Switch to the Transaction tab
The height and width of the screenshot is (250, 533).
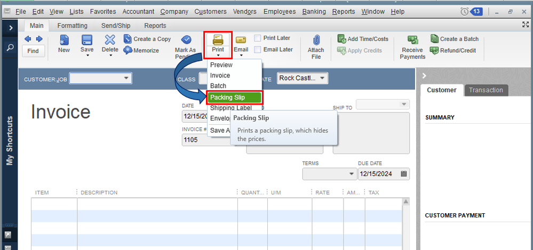click(x=486, y=90)
